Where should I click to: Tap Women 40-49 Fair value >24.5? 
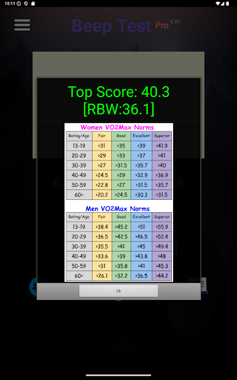(x=102, y=175)
